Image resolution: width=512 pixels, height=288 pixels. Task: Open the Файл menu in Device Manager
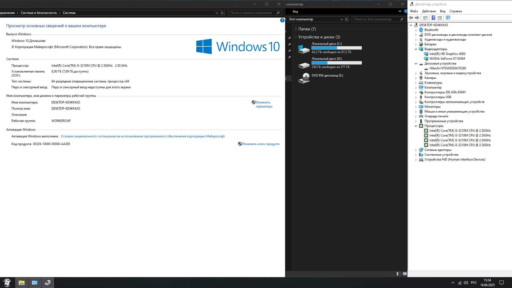click(x=414, y=11)
